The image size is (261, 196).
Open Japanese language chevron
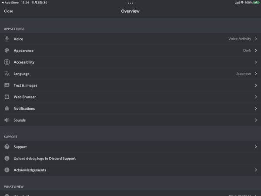coord(256,74)
